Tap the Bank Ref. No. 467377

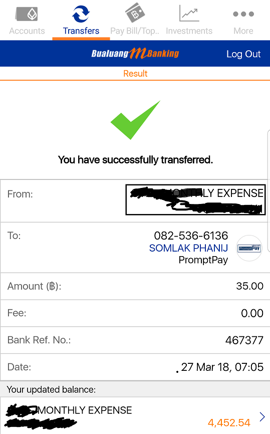[x=244, y=340]
